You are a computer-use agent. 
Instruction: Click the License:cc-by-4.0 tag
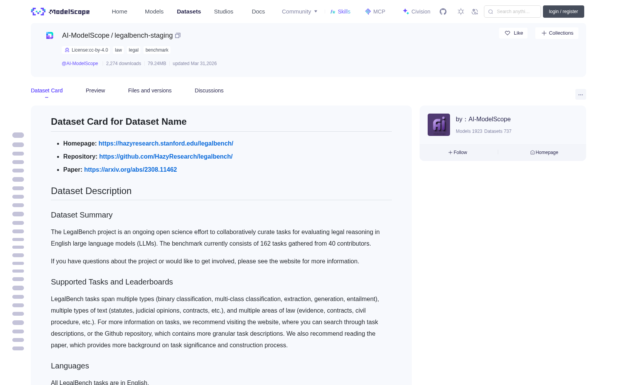tap(86, 50)
